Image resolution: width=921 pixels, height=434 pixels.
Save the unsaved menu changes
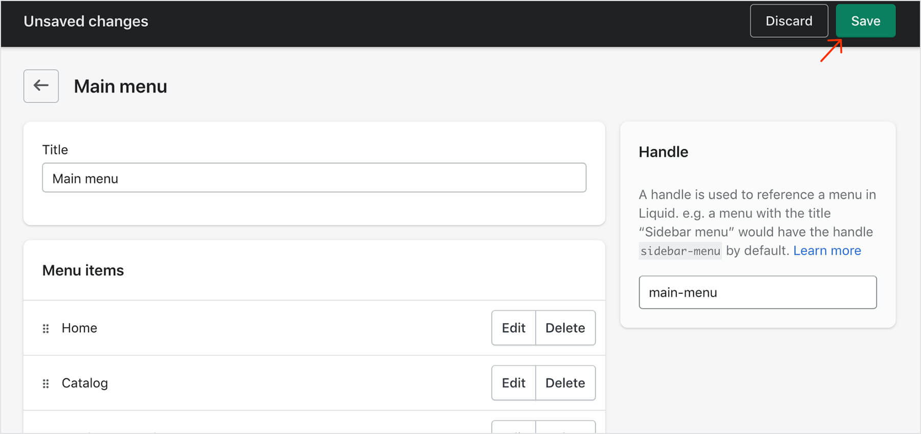pyautogui.click(x=865, y=21)
